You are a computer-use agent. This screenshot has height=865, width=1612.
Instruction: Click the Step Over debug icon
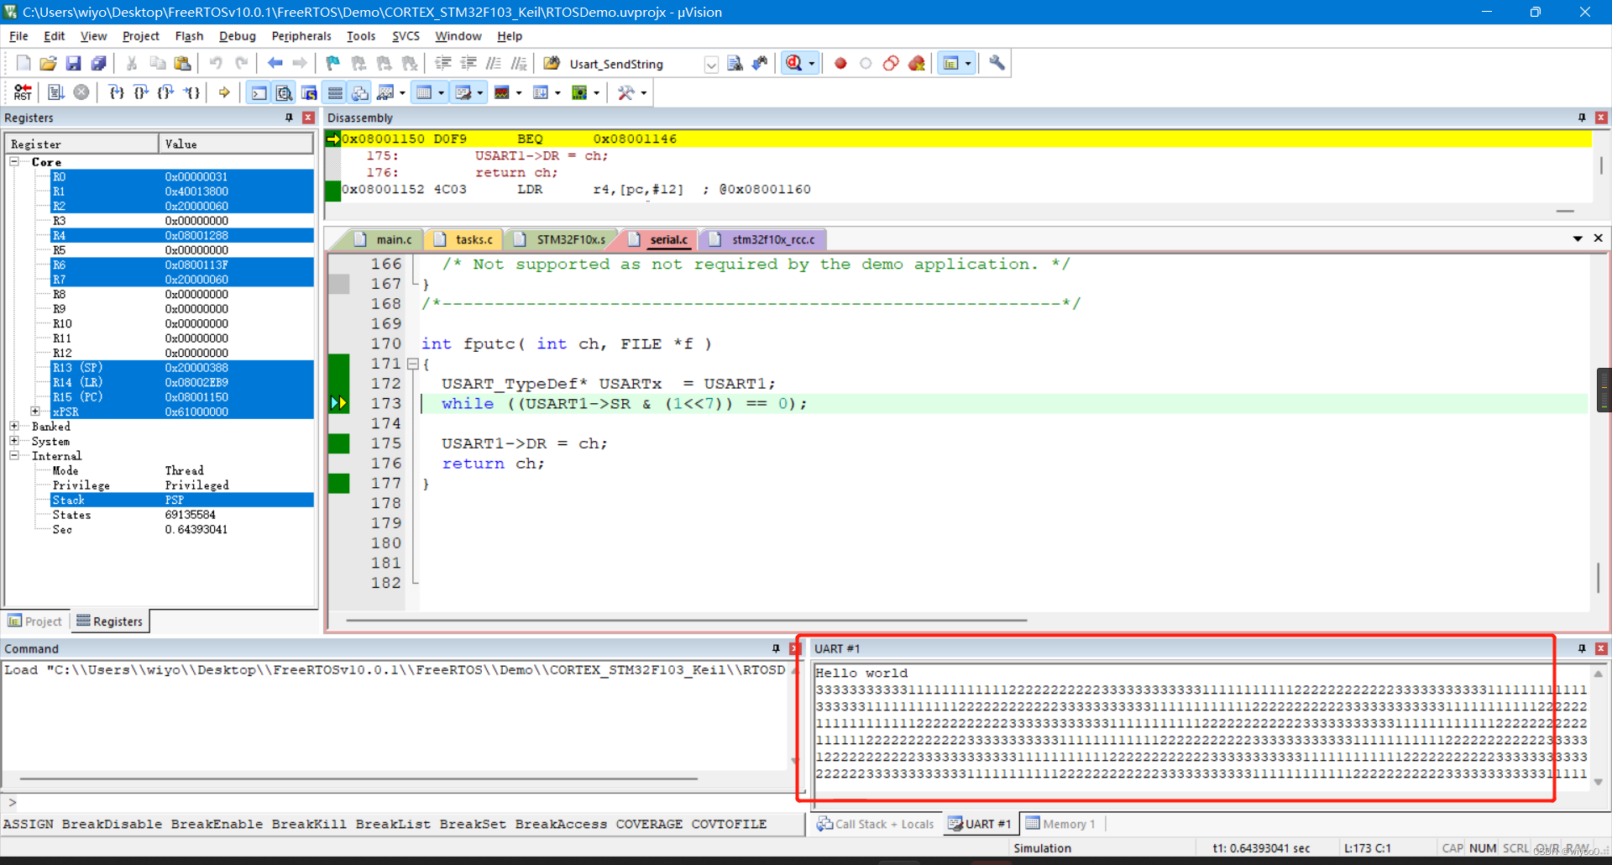141,92
